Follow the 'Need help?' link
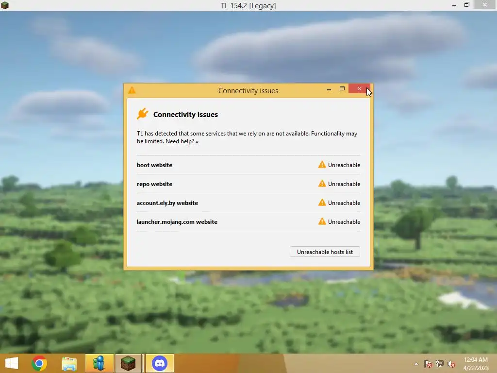Viewport: 497px width, 373px height. (182, 141)
